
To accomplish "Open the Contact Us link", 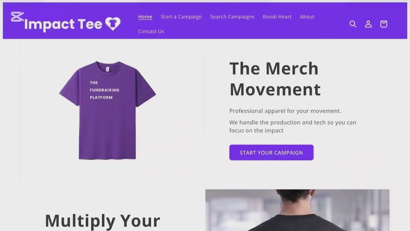I will tap(151, 31).
